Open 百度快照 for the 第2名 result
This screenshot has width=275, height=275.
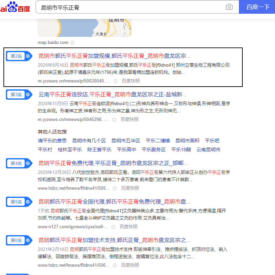131,81
